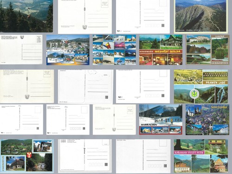Click the 'LUHAČOVICE' caption text
232x174 pixels.
tap(219, 63)
